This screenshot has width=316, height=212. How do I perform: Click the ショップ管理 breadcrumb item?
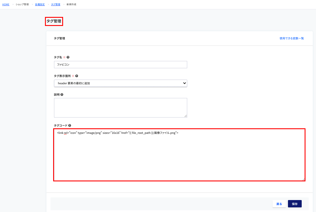click(22, 4)
